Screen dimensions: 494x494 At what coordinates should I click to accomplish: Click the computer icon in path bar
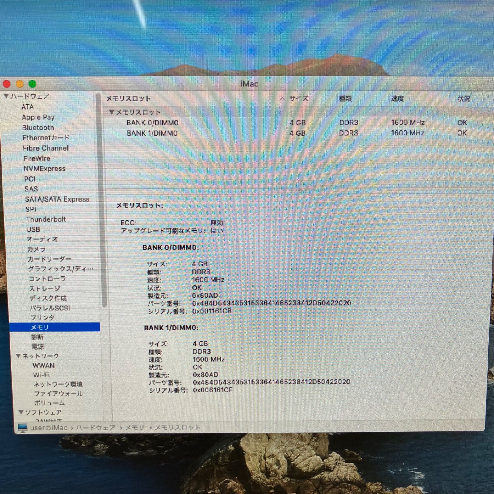pyautogui.click(x=23, y=428)
